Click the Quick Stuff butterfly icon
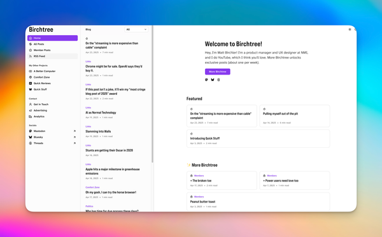 31,89
